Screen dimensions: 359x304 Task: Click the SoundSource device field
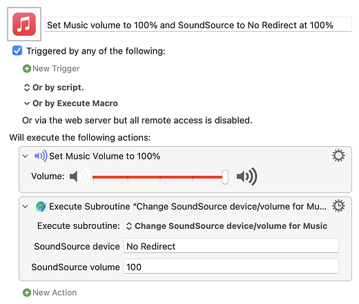[x=231, y=246]
